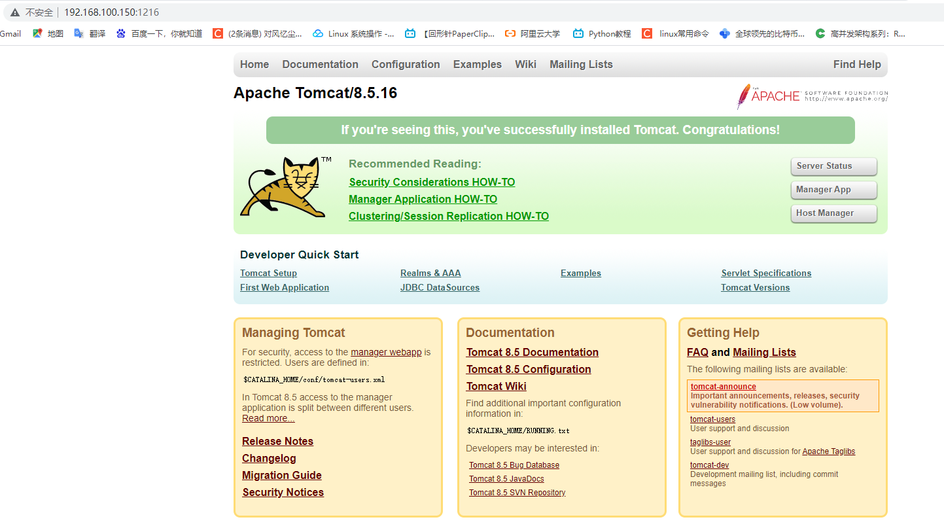Open the Servlet Specifications link

coord(766,273)
